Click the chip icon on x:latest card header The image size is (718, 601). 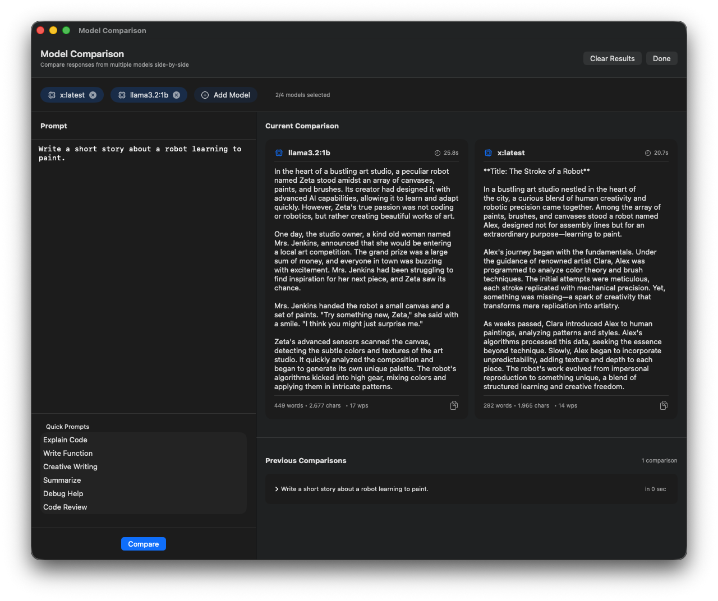click(488, 153)
